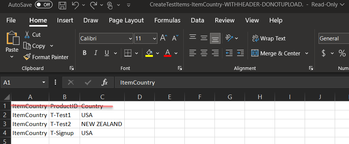Click the Save floppy disk icon
349x144 pixels.
[62, 5]
